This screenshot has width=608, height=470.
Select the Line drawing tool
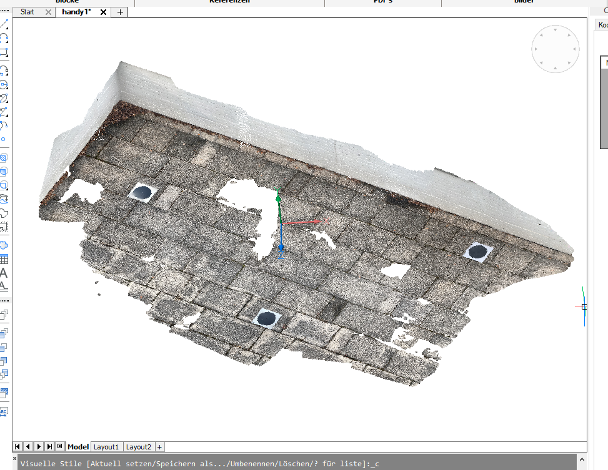coord(4,24)
